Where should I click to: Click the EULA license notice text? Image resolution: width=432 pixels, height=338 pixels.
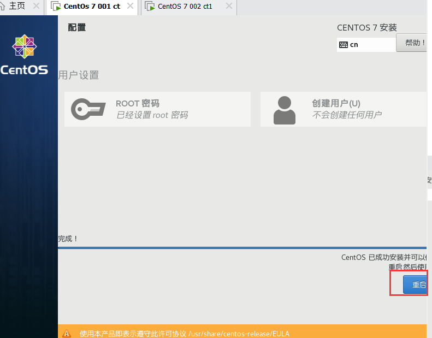pos(184,334)
